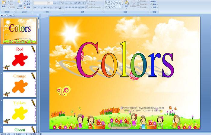Click Delete slide button
The image size is (211, 135).
pos(27,7)
